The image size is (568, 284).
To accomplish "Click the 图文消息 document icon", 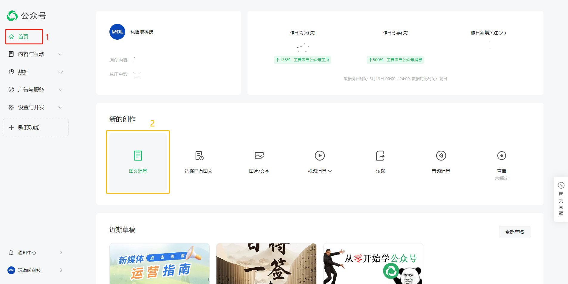I will click(138, 156).
